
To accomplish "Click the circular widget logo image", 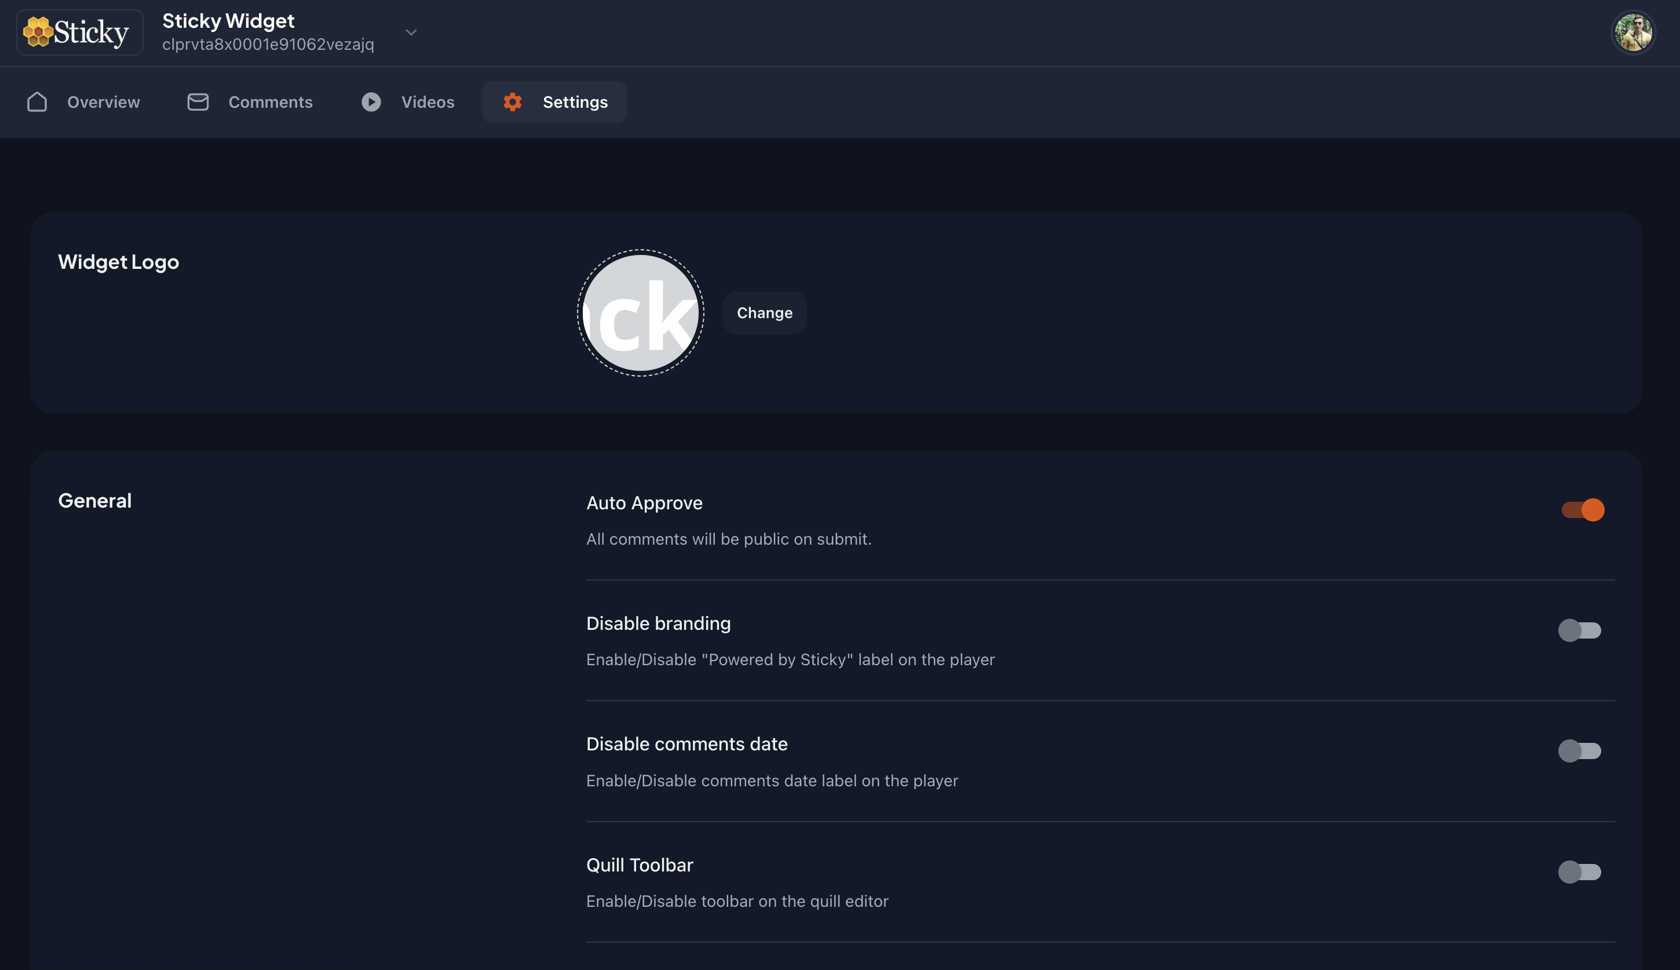I will point(640,313).
